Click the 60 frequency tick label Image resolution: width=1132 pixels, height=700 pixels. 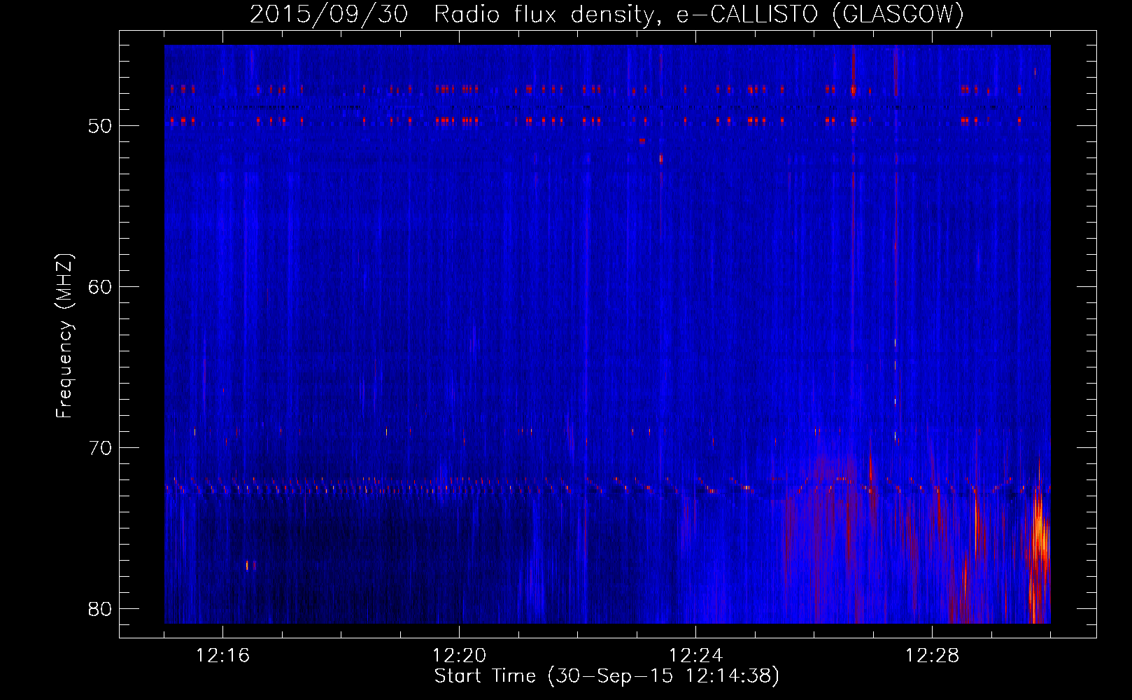click(100, 287)
